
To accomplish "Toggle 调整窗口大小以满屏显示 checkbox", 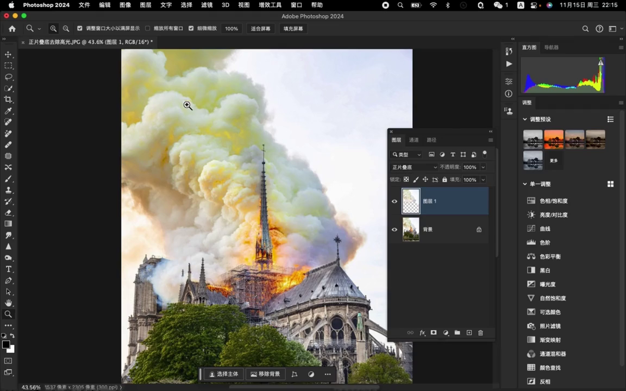I will 80,28.
